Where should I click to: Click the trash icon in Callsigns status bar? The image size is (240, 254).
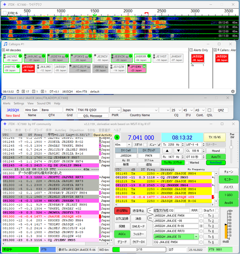(18, 92)
